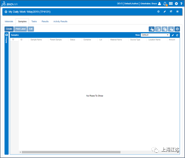Open the notifications bell icon
185x158 pixels.
coord(165,4)
